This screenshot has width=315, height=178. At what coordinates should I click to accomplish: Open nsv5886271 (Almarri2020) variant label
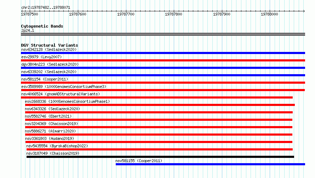[50, 131]
